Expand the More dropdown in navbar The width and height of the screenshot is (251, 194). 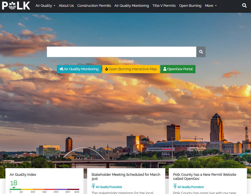tap(211, 5)
